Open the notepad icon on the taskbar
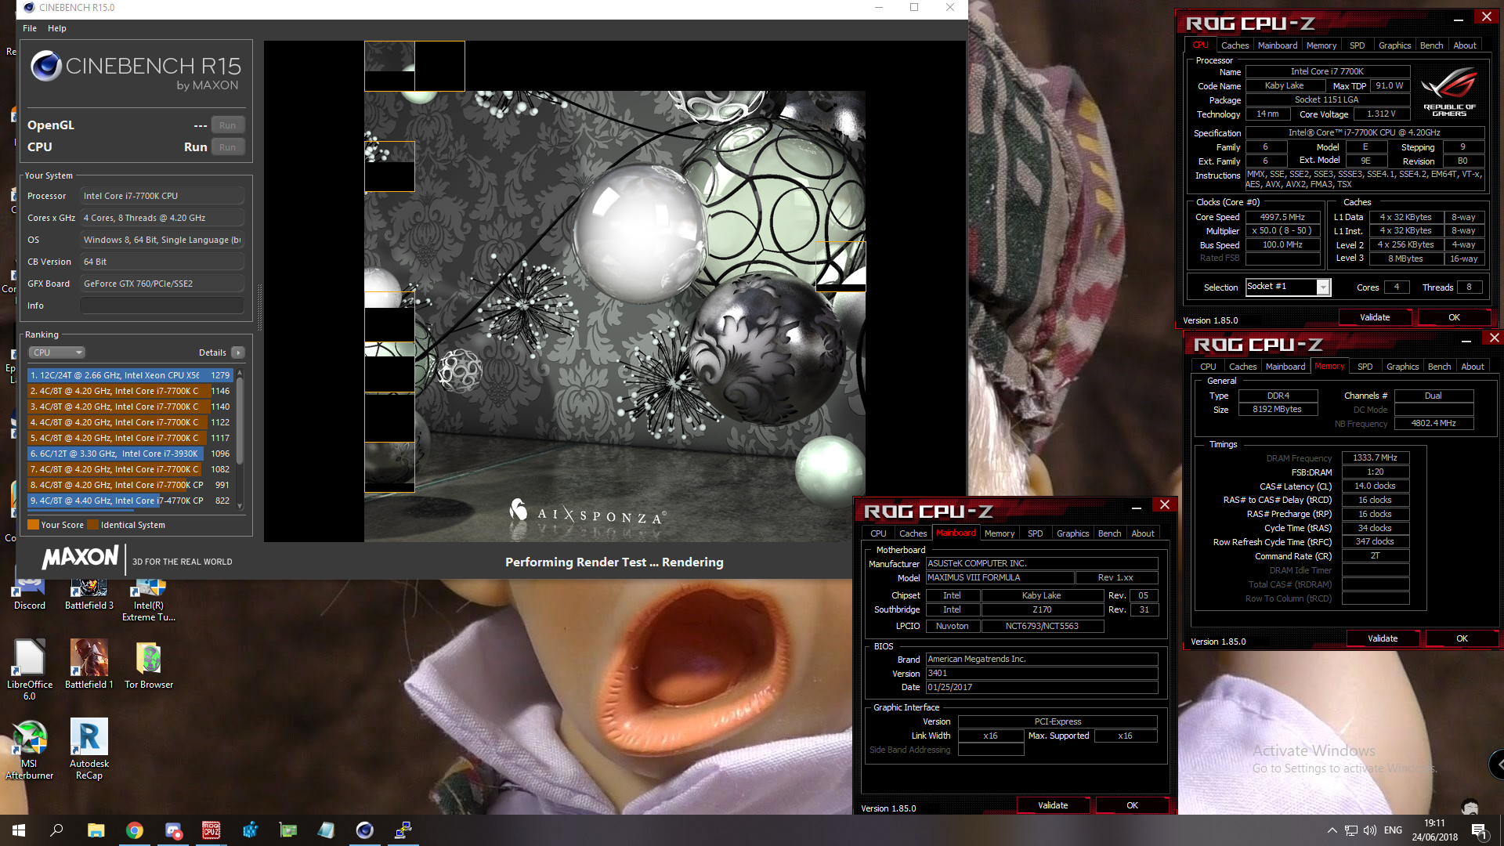 pos(326,830)
